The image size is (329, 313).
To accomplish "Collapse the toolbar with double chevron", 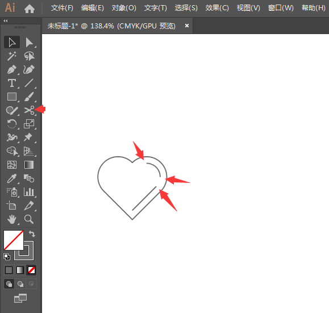I will click(6, 20).
